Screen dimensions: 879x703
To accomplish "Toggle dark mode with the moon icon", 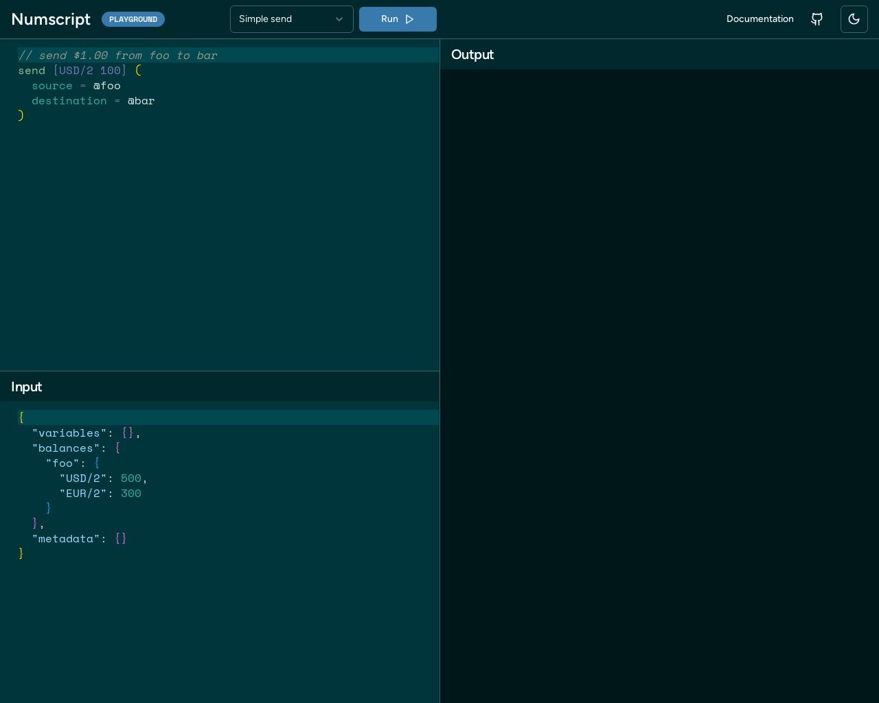I will pyautogui.click(x=854, y=19).
